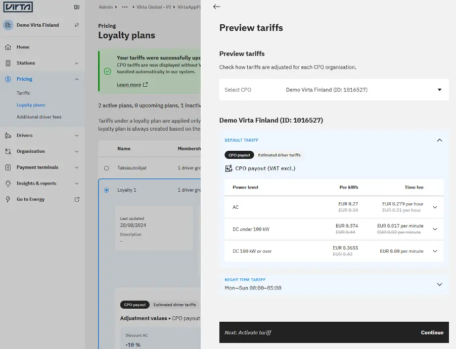This screenshot has width=456, height=349.
Task: Click the Home house icon
Action: pyautogui.click(x=8, y=47)
